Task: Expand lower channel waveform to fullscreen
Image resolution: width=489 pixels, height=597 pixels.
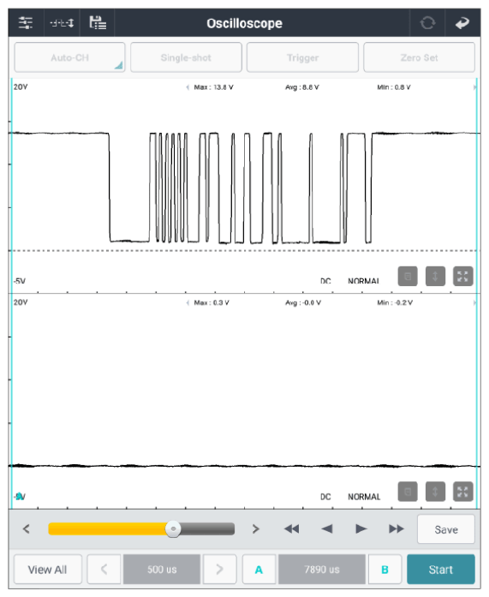Action: coord(462,492)
